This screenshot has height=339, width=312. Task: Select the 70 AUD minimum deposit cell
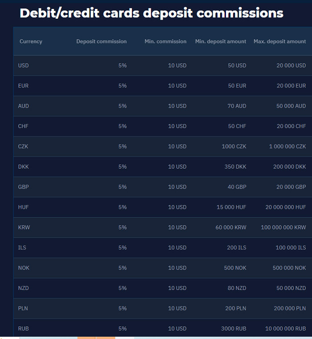[x=237, y=106]
